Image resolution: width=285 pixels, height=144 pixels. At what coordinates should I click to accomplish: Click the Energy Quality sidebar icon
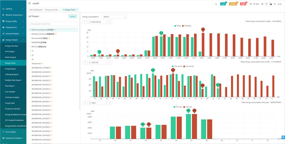pyautogui.click(x=3, y=21)
